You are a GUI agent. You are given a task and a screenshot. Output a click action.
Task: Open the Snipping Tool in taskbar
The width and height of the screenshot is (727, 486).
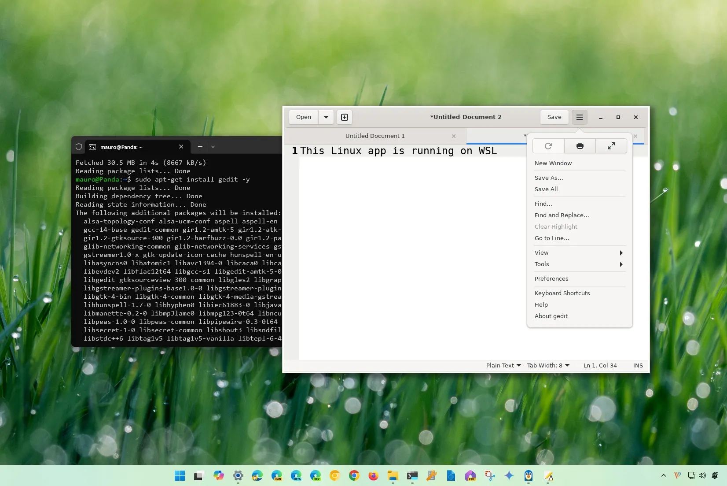point(490,475)
